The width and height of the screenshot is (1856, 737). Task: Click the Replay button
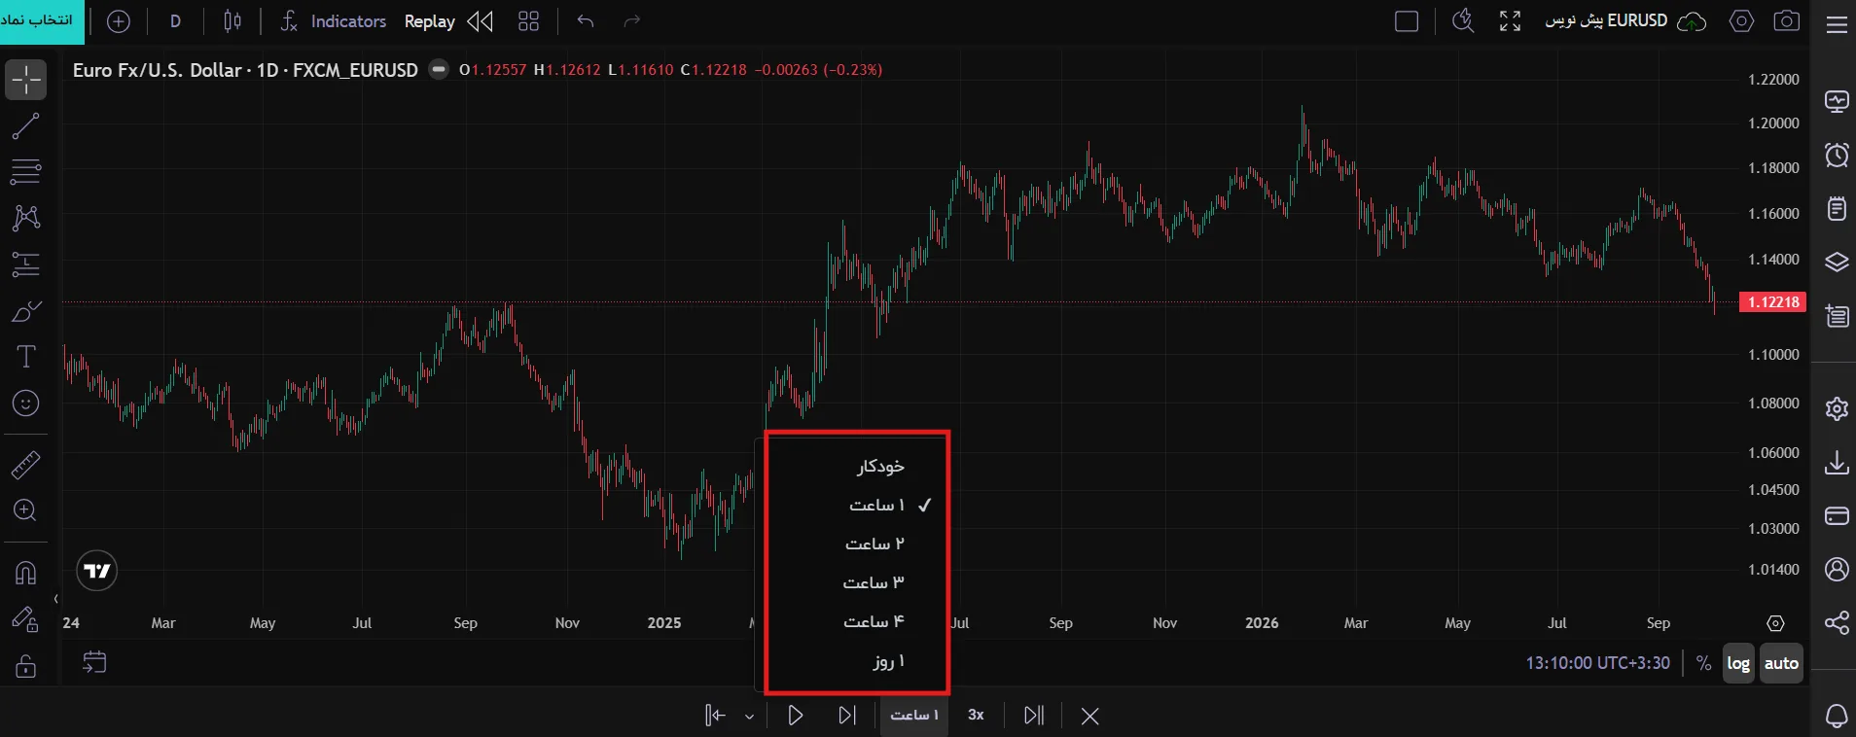point(430,21)
